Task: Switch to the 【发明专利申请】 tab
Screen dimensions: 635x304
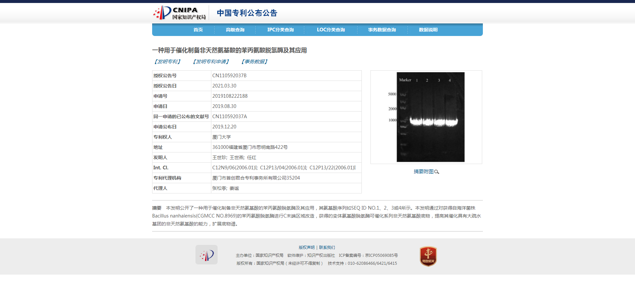Action: coord(211,62)
